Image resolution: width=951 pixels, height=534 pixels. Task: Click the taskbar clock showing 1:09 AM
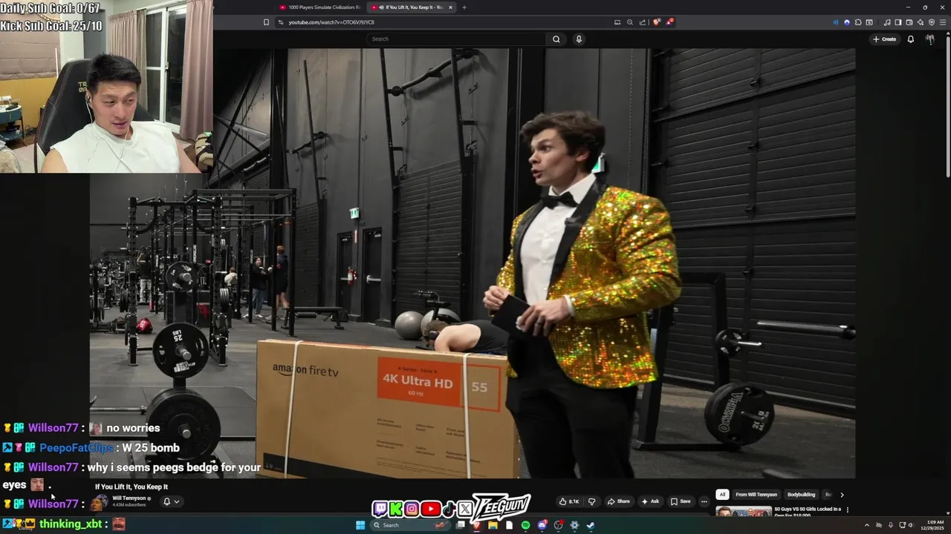(x=932, y=525)
